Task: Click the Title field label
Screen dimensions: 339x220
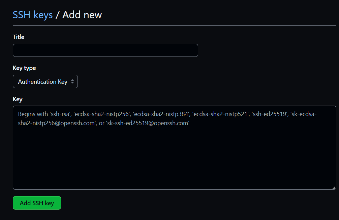Action: click(19, 37)
